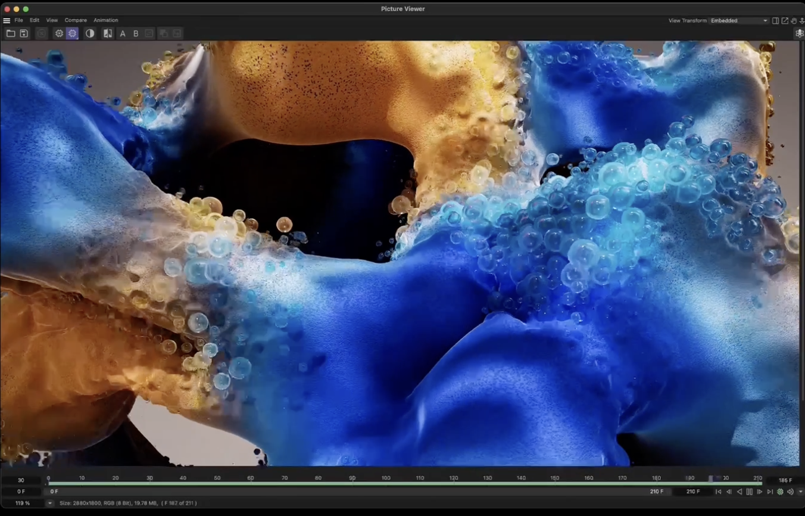Click the contrast adjustment icon
805x516 pixels.
click(x=90, y=33)
